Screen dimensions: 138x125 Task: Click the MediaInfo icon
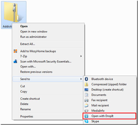click(87, 111)
